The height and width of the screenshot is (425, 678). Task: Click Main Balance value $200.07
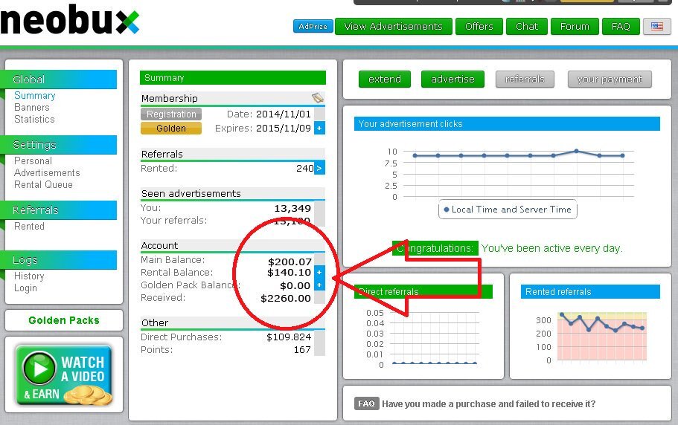[290, 262]
